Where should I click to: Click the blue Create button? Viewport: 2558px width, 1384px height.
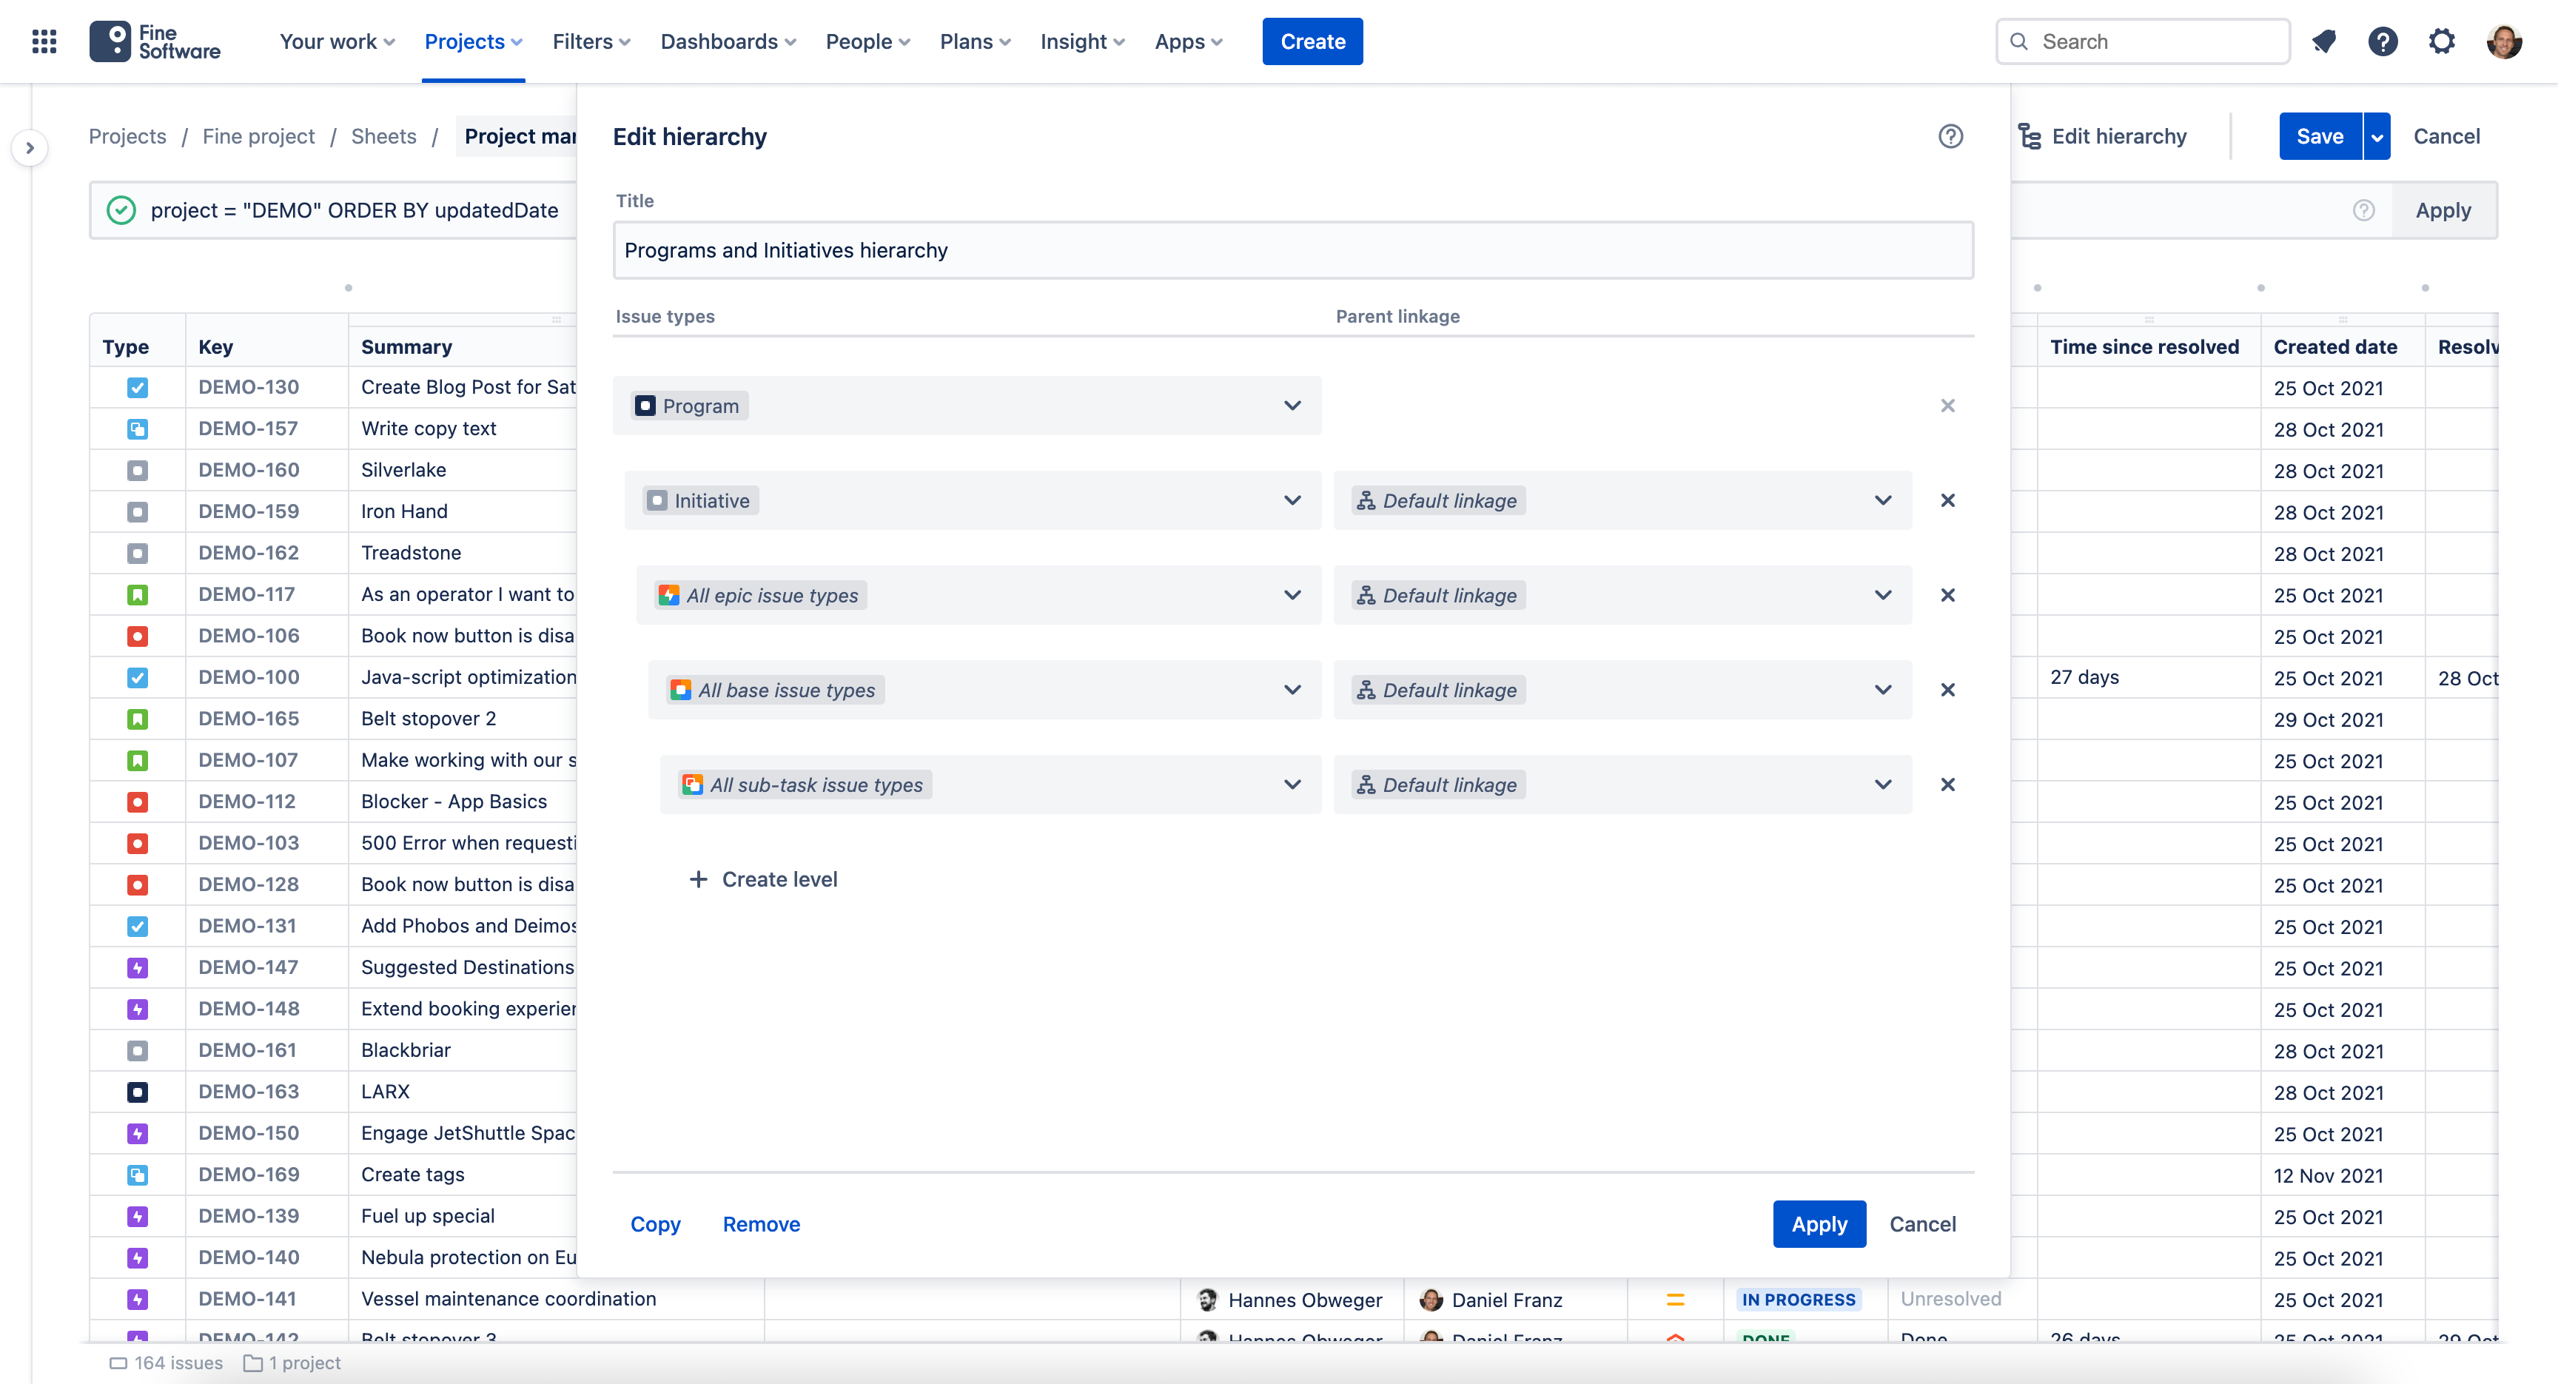coord(1312,41)
